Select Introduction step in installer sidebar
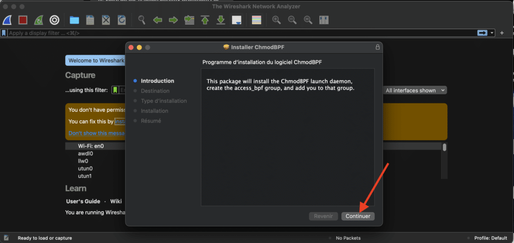The width and height of the screenshot is (514, 243). [x=157, y=81]
